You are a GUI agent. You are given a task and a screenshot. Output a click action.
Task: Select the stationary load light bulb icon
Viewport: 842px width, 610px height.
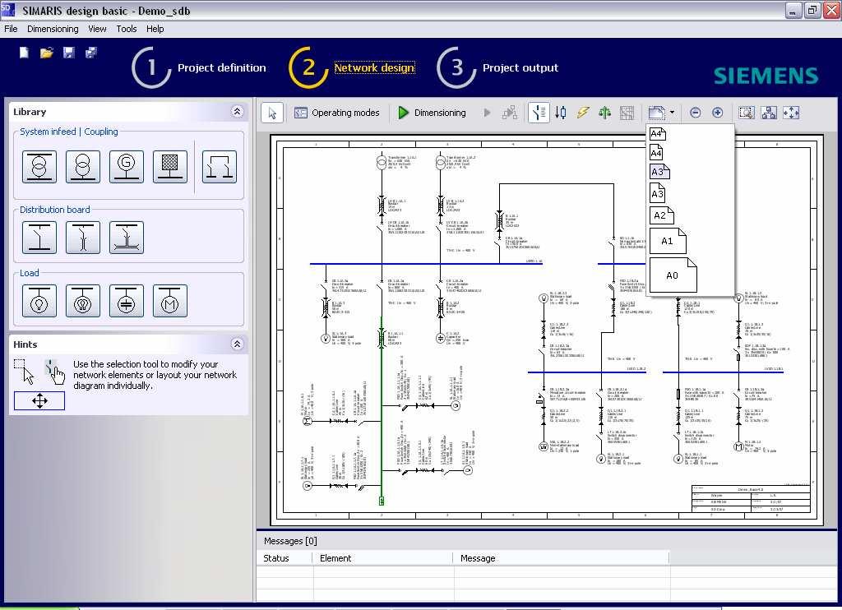pos(39,301)
